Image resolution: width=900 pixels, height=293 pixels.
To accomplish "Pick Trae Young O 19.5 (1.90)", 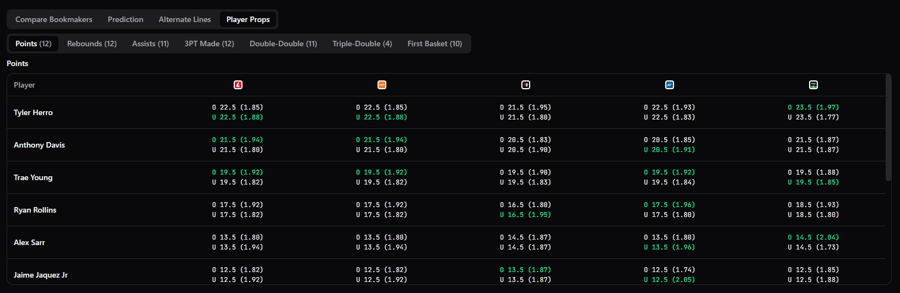I will (x=526, y=172).
